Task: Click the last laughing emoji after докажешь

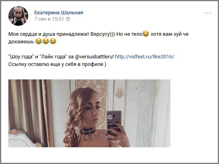Action: pyautogui.click(x=53, y=41)
